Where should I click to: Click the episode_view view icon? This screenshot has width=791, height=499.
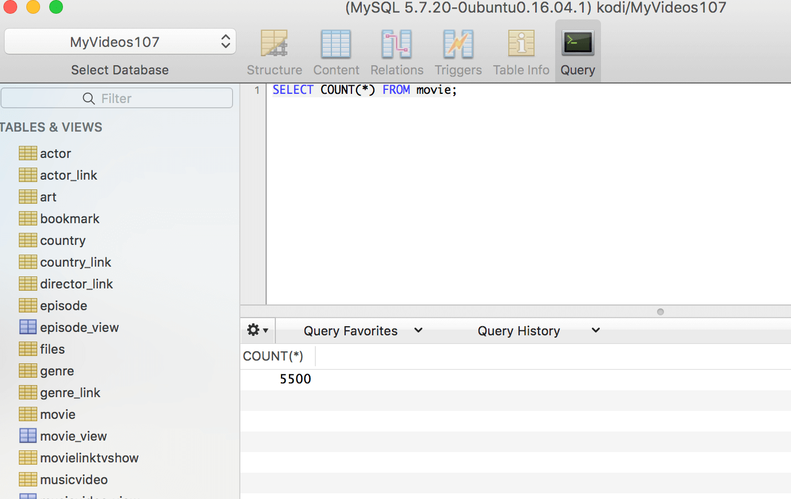28,327
